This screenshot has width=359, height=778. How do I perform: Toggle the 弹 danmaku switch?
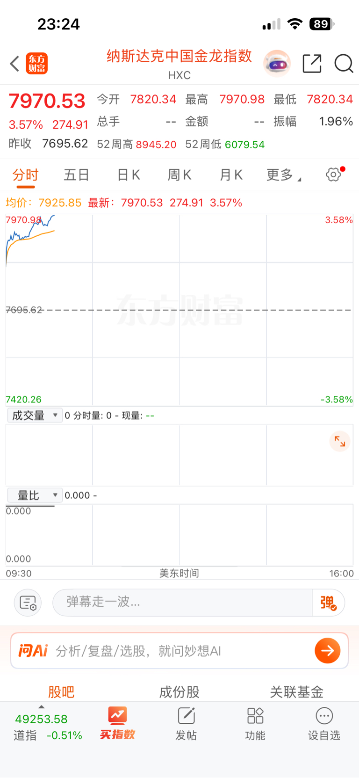(x=329, y=603)
